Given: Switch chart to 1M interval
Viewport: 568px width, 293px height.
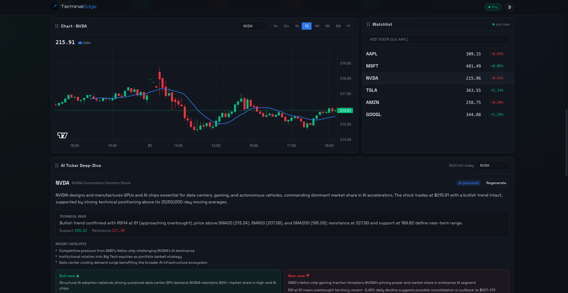Looking at the screenshot, I should 327,26.
